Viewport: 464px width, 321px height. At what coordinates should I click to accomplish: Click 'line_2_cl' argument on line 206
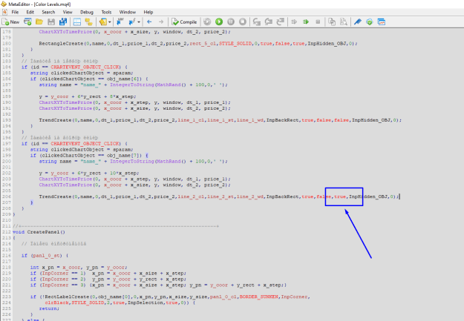pyautogui.click(x=191, y=196)
